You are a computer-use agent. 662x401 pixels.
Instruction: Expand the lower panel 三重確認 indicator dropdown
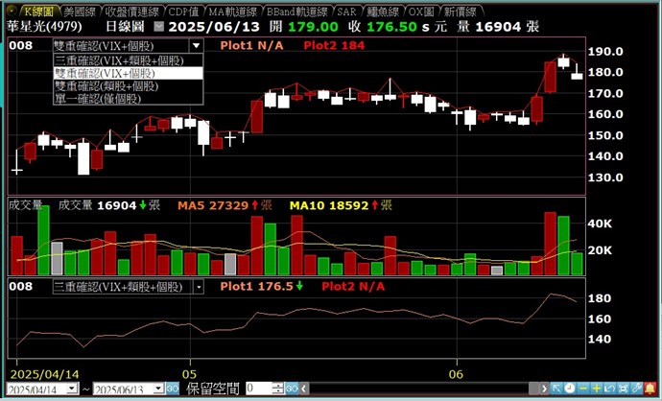(199, 286)
